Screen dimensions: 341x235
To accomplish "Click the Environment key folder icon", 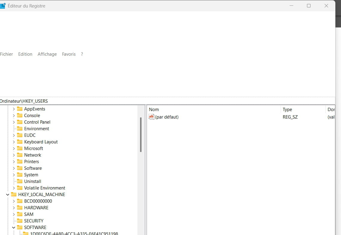I will click(x=20, y=129).
